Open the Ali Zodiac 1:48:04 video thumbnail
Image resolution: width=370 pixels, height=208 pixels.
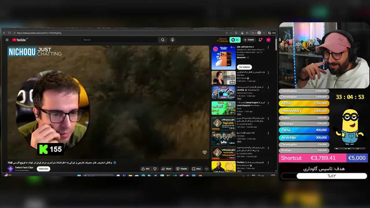coord(223,138)
